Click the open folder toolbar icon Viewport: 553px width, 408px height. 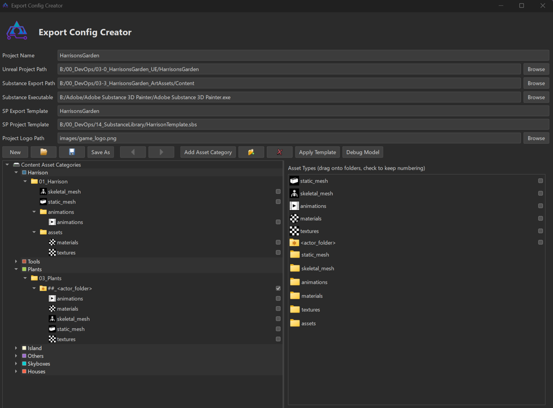(44, 152)
